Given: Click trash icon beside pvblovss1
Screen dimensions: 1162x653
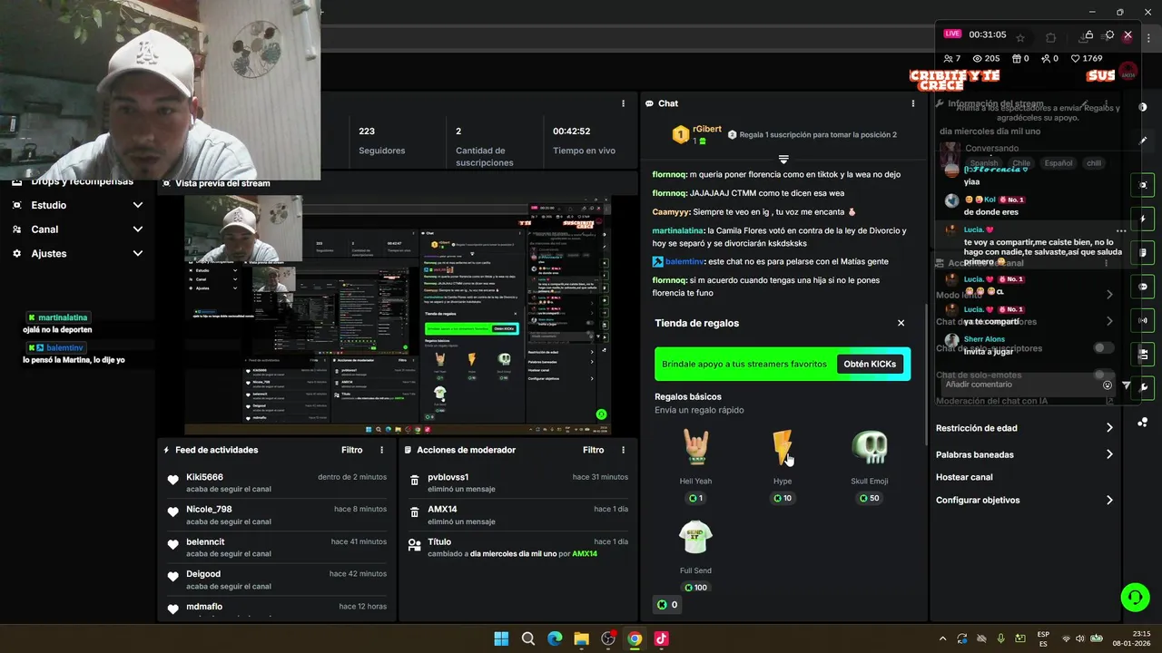Looking at the screenshot, I should [x=414, y=480].
